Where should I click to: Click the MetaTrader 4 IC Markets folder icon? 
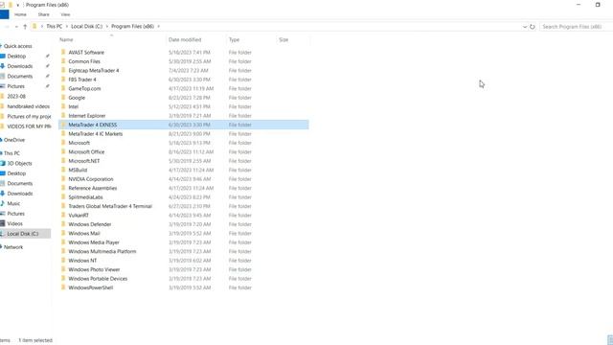[63, 133]
